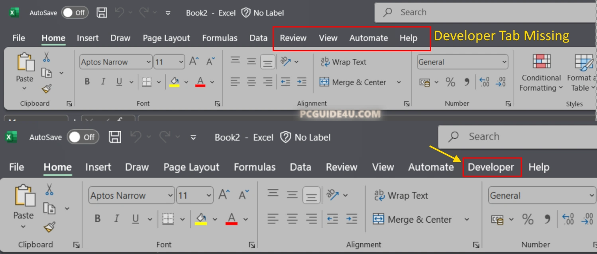The width and height of the screenshot is (597, 254).
Task: Click the Orientation text-angle icon in the lower ribbon
Action: [x=333, y=195]
